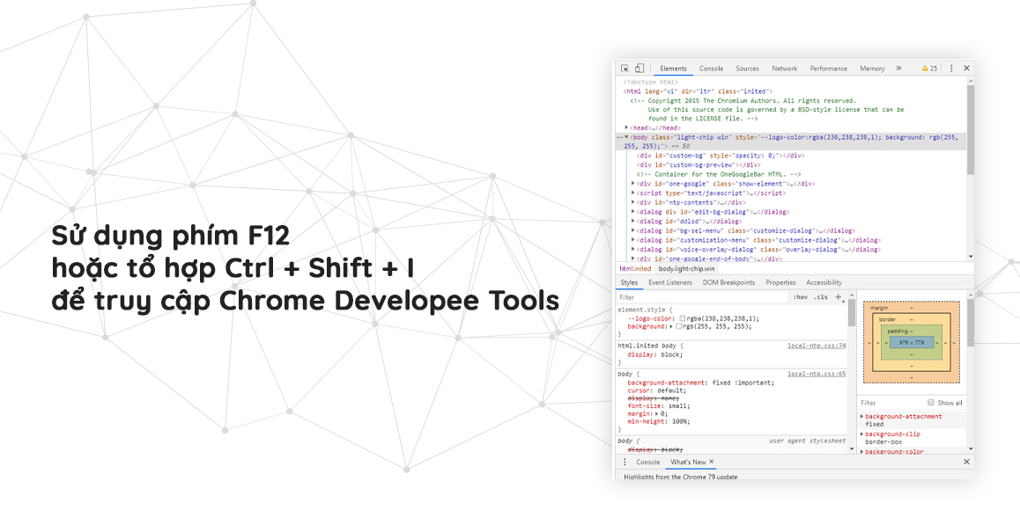Expand the dialog customization-menu node

click(x=633, y=240)
